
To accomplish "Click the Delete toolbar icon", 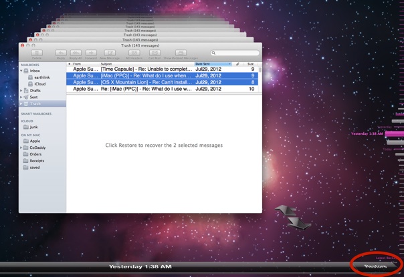I will pyautogui.click(x=37, y=53).
